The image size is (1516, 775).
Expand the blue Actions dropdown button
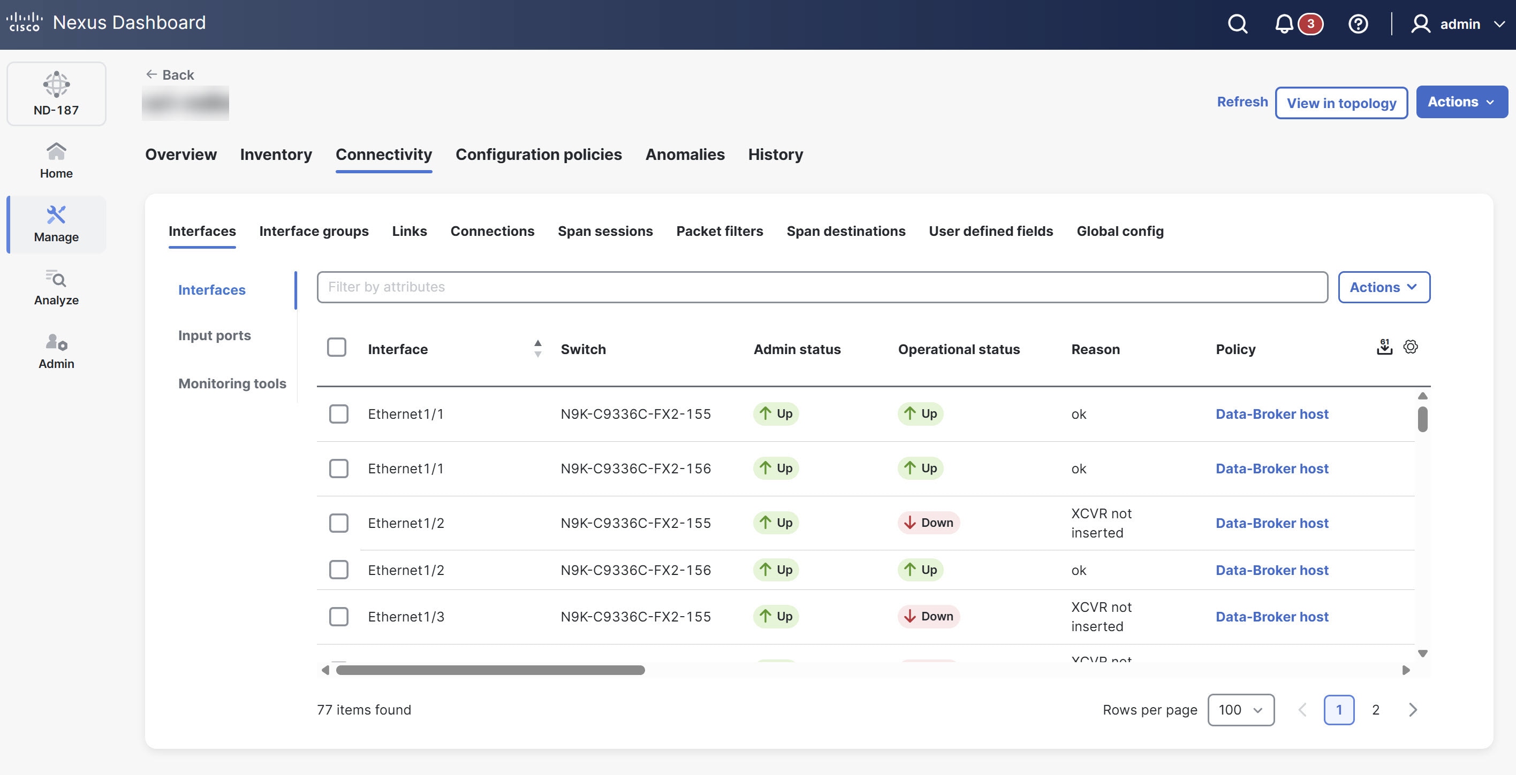point(1461,102)
